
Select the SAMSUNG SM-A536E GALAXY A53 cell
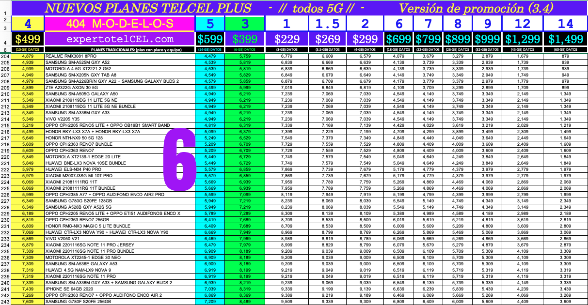(x=120, y=264)
